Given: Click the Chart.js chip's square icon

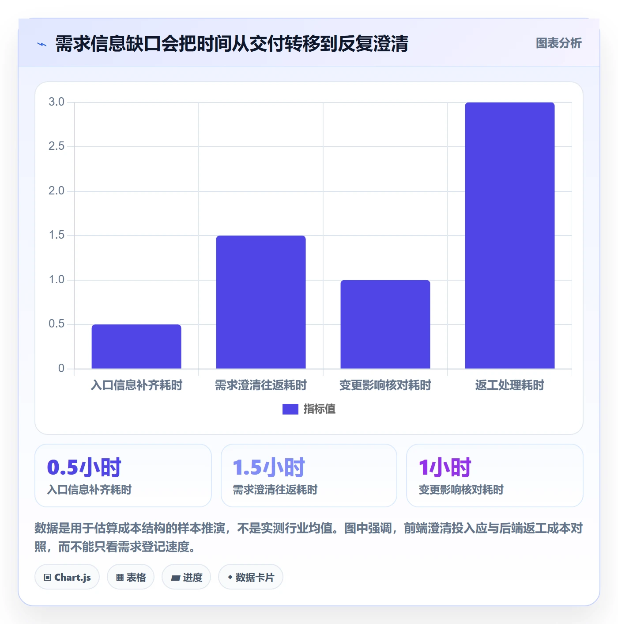Looking at the screenshot, I should [48, 578].
